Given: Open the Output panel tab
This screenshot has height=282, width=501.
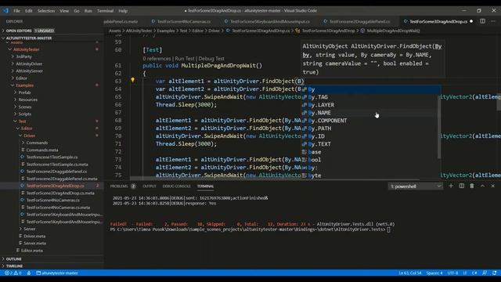Looking at the screenshot, I should (150, 186).
